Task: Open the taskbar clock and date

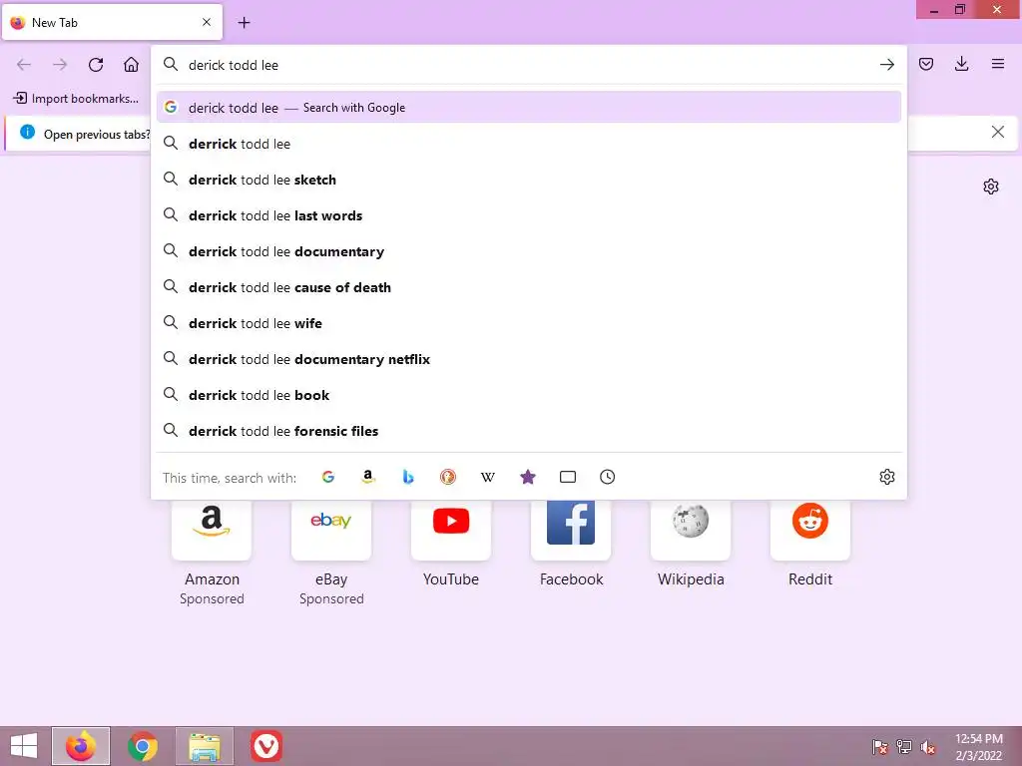Action: [x=978, y=746]
